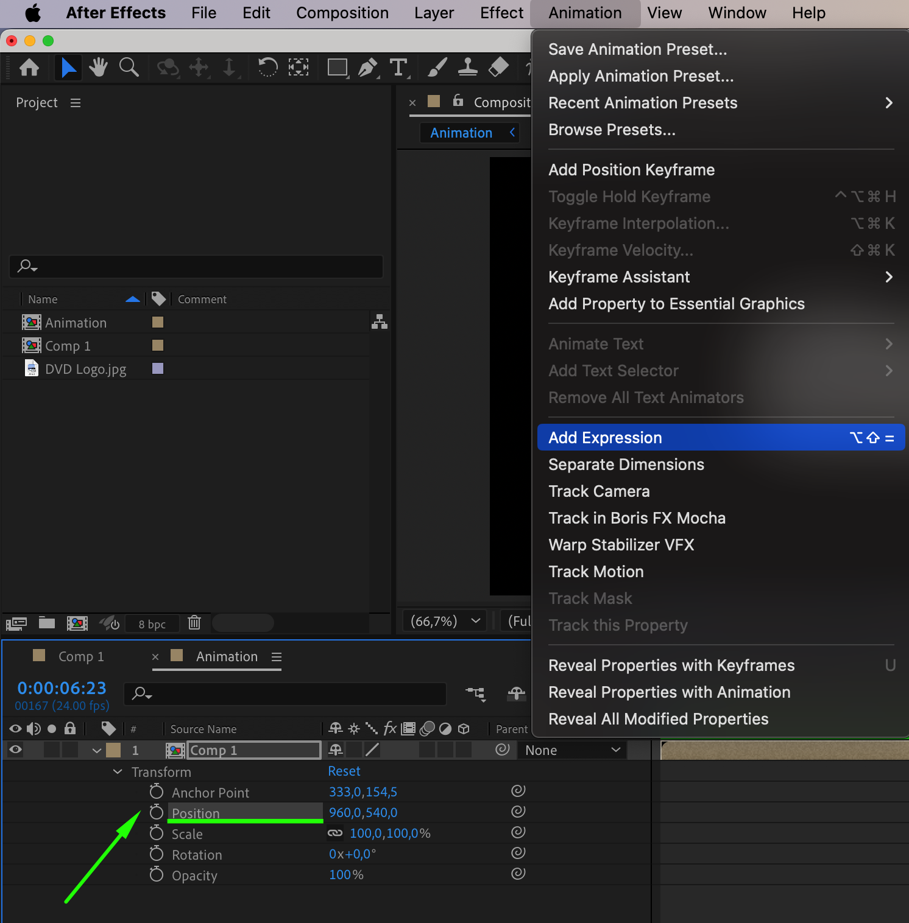The height and width of the screenshot is (923, 909).
Task: Click Reset link for Transform
Action: [x=344, y=771]
